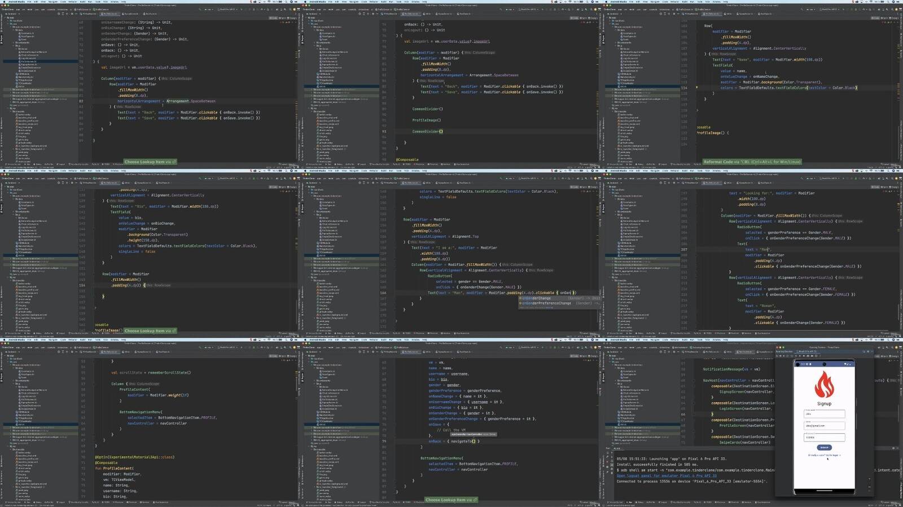This screenshot has width=903, height=507.
Task: Select Code view mode in the Reformat Code editor
Action: tap(876, 18)
